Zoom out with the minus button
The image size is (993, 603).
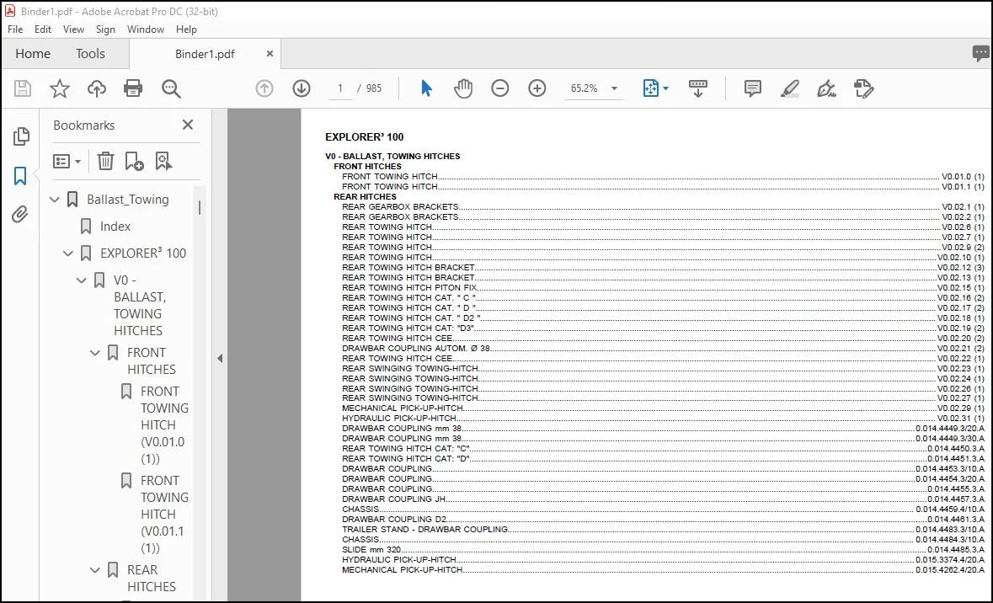tap(500, 88)
